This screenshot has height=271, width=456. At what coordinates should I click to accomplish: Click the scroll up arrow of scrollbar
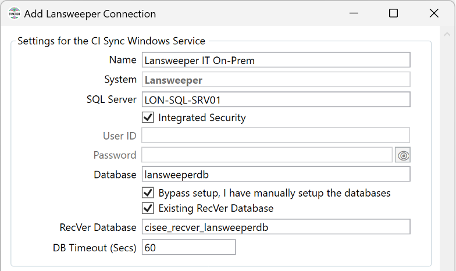[447, 35]
